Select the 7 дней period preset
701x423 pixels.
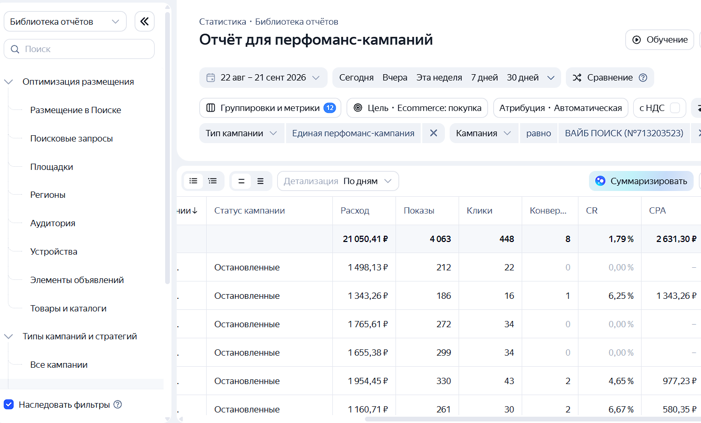[x=484, y=77]
